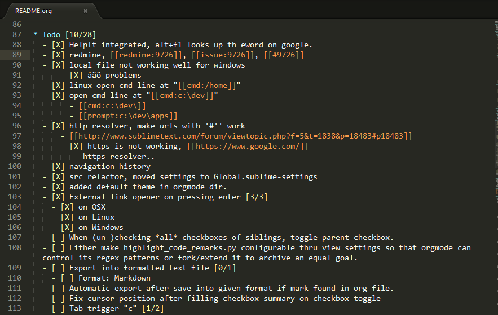Follow the https://www.google.com/ link
498x315 pixels.
pos(248,147)
